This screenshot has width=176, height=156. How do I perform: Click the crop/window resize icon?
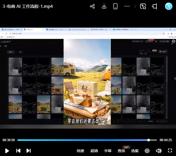(154, 6)
